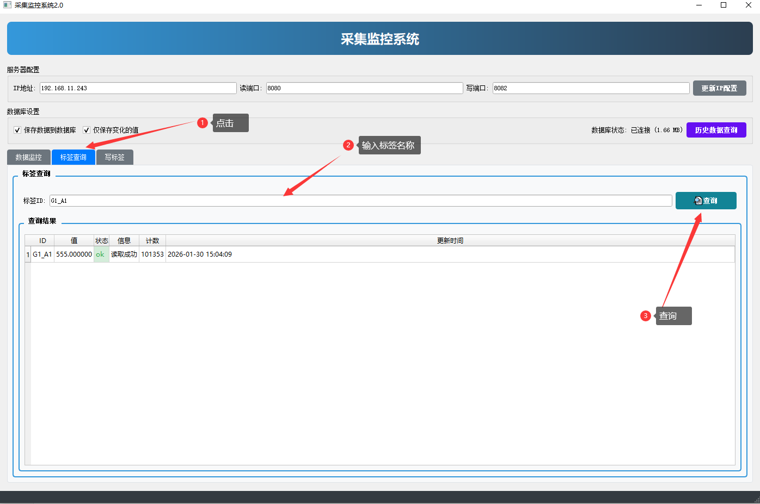Click the 读端口 field showing 8080

click(x=364, y=88)
